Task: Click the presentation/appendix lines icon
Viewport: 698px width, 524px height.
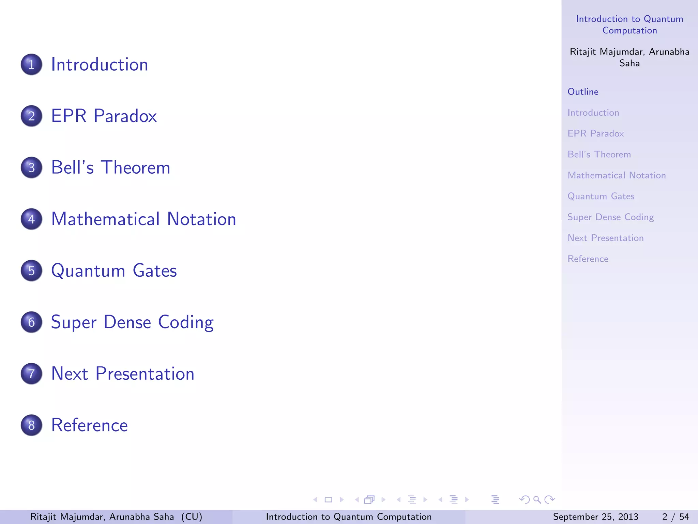Action: (x=496, y=499)
